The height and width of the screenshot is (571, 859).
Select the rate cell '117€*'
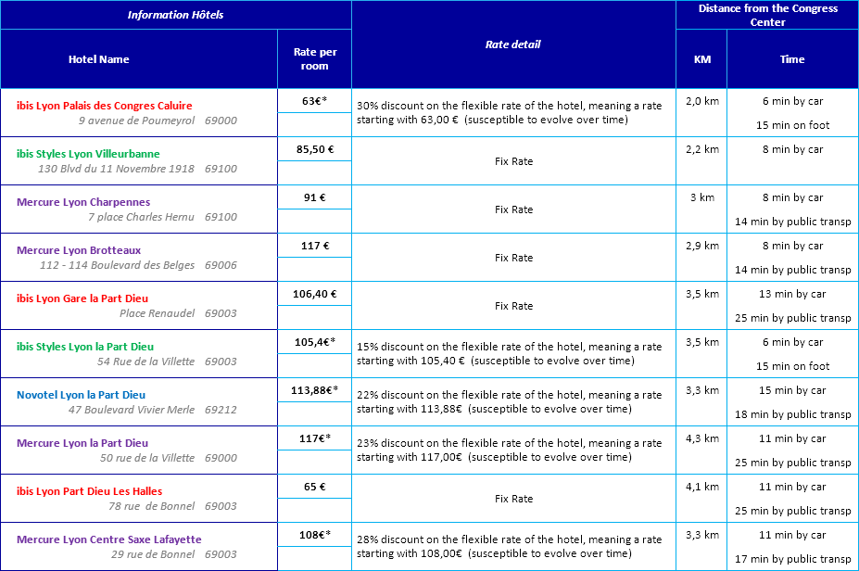[x=314, y=438]
